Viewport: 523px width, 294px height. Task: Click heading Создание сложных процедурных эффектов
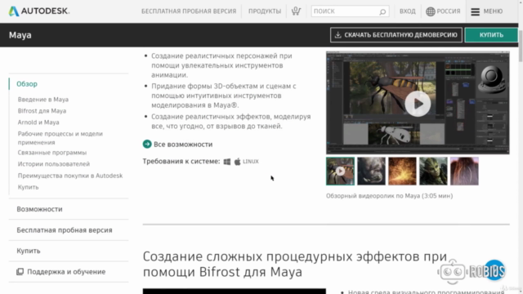295,264
